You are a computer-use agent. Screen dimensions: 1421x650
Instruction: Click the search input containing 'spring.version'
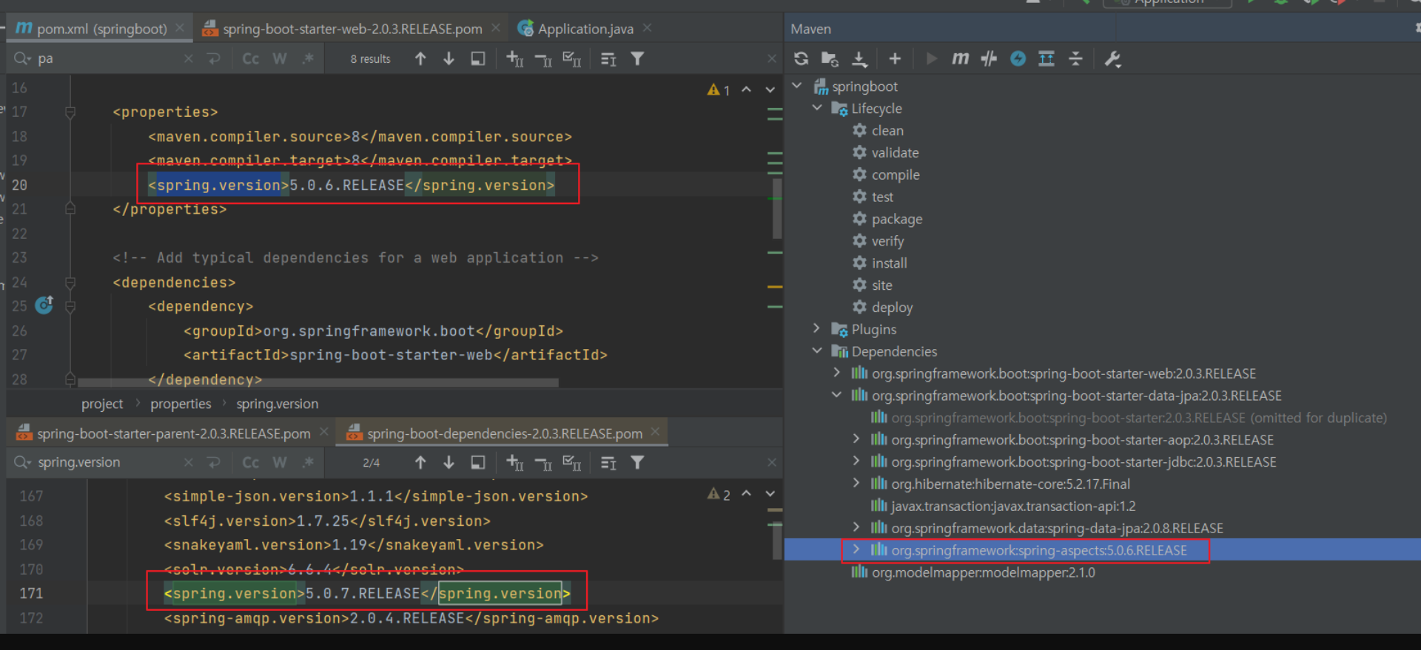coord(107,462)
